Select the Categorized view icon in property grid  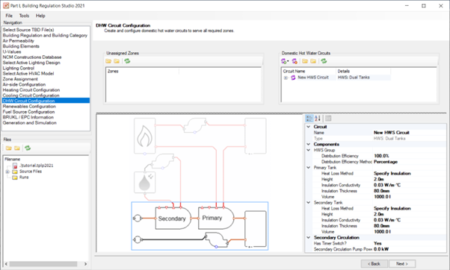coord(309,119)
